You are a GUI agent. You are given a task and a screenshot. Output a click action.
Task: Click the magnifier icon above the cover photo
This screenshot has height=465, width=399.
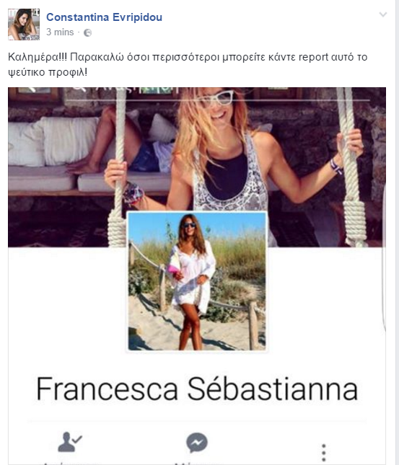point(78,89)
